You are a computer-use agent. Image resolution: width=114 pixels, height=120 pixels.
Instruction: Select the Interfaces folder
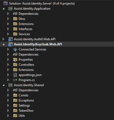[x=25, y=29]
